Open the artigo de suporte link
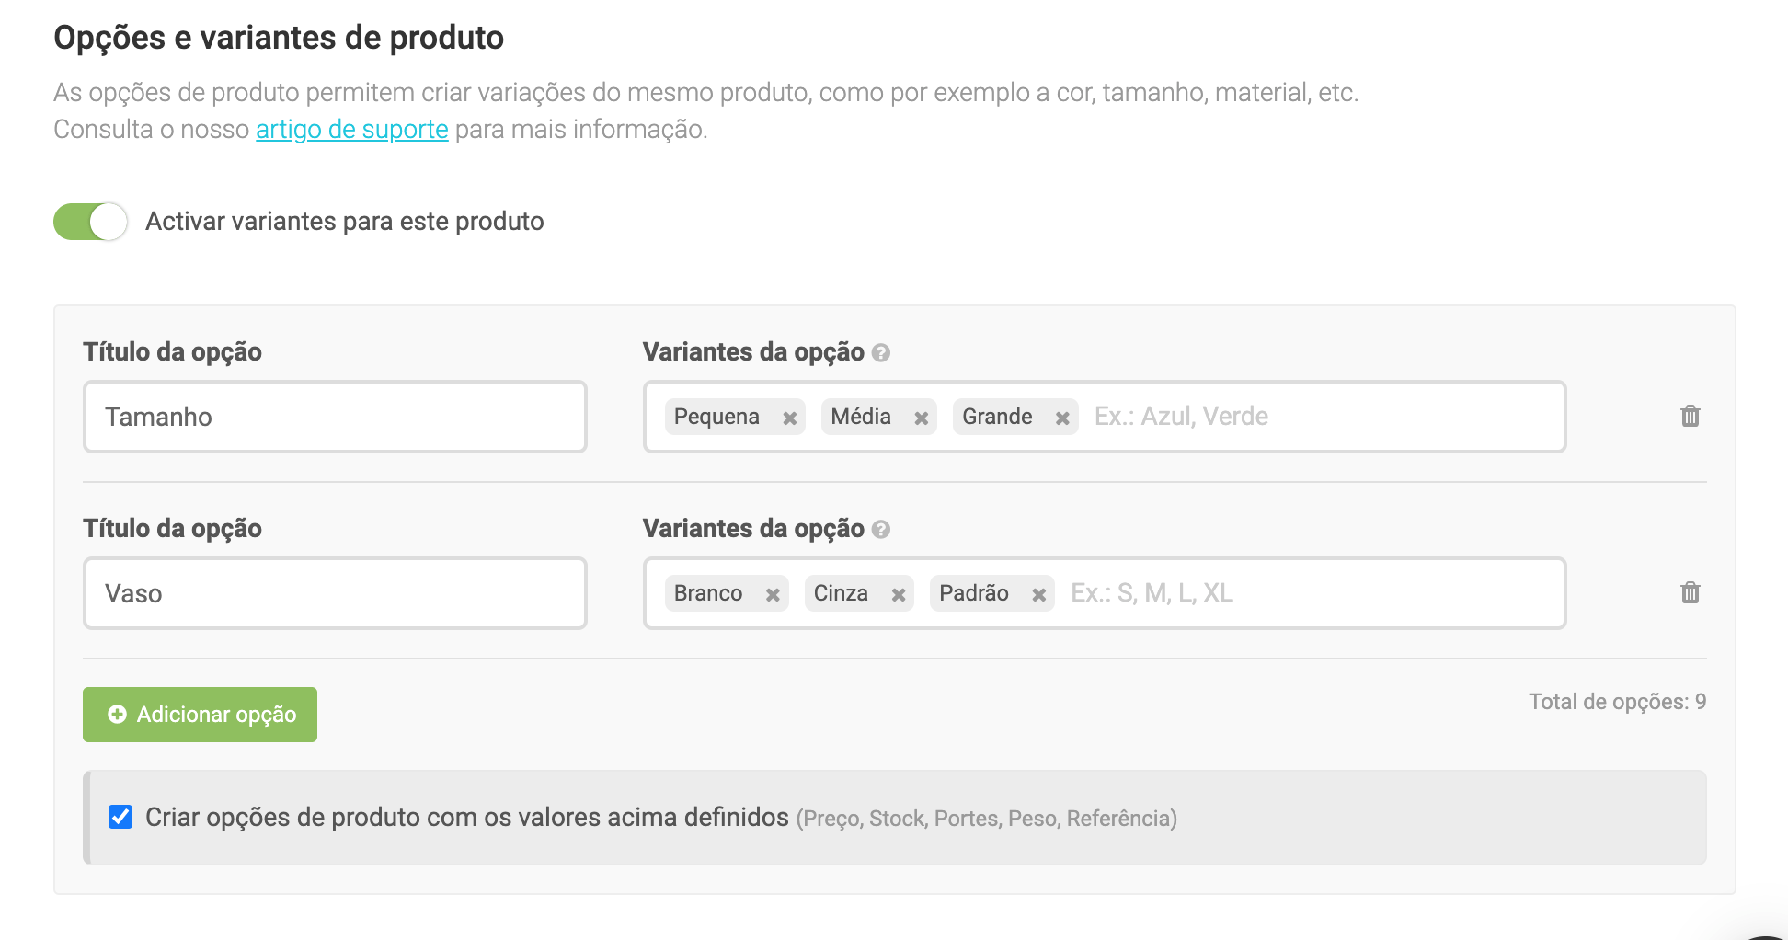The height and width of the screenshot is (940, 1788). 351,130
